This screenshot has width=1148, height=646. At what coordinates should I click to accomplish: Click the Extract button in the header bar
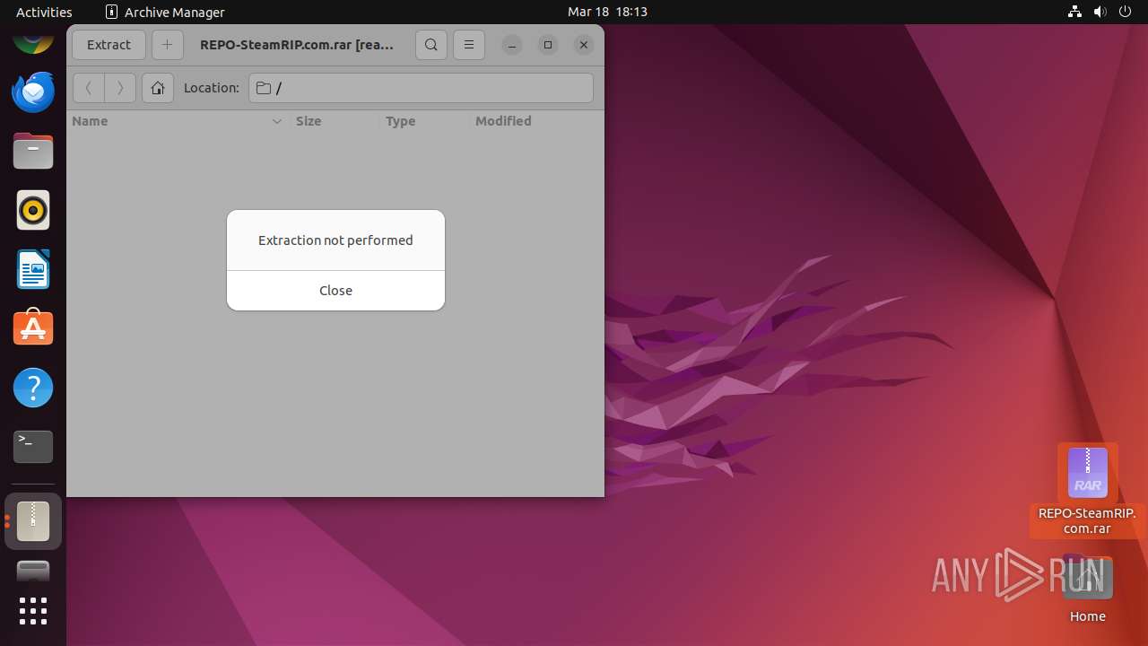point(109,45)
